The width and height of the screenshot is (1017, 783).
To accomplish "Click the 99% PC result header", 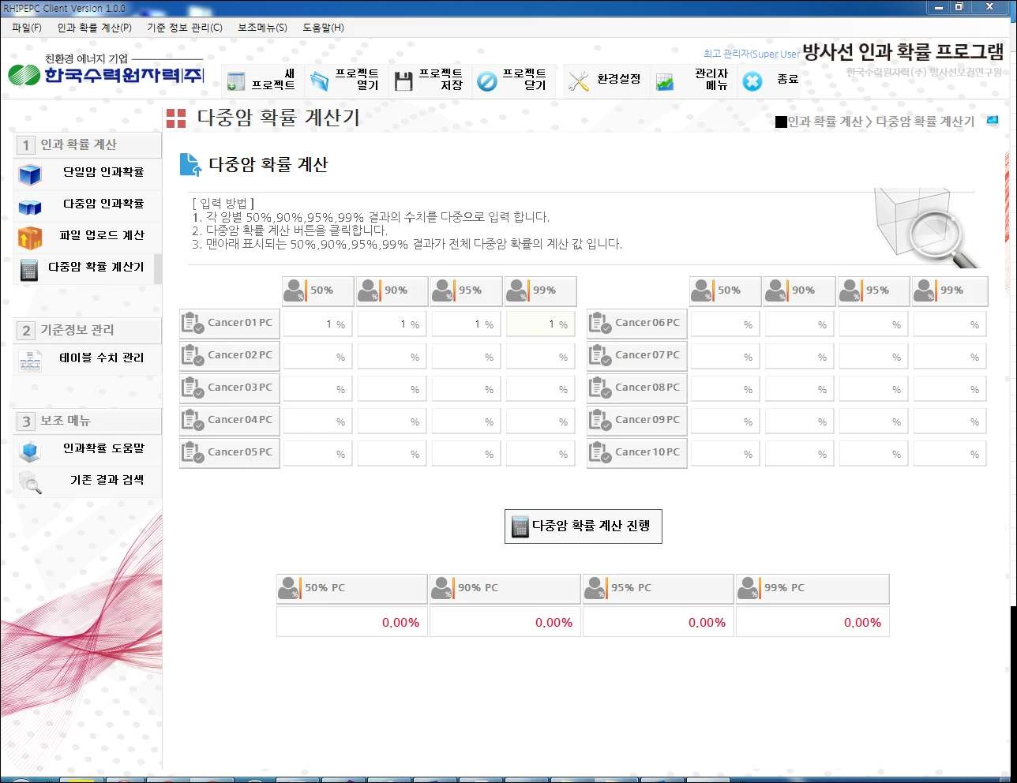I will [x=812, y=589].
